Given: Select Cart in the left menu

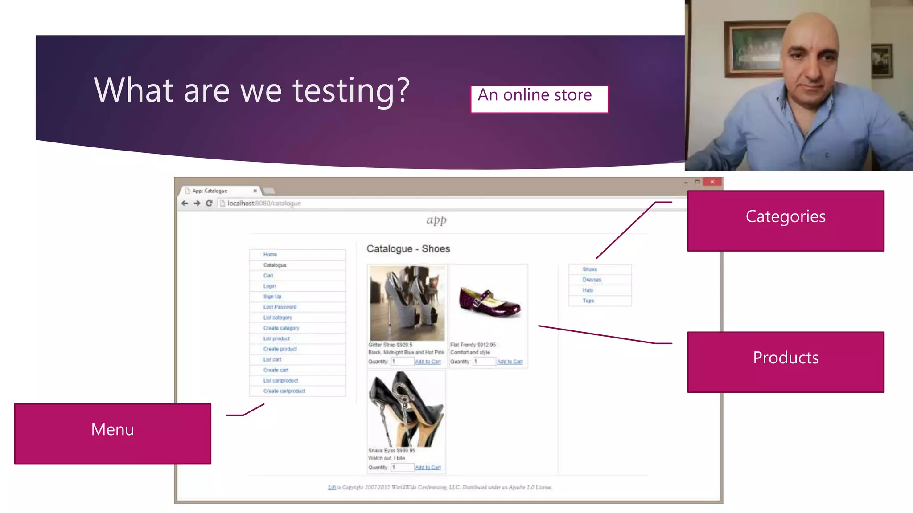Looking at the screenshot, I should (268, 275).
